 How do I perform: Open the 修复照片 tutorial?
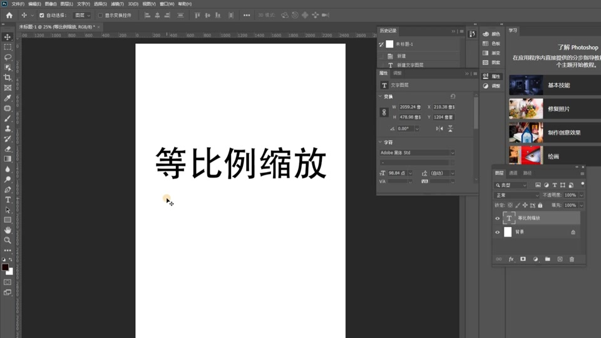pos(555,109)
